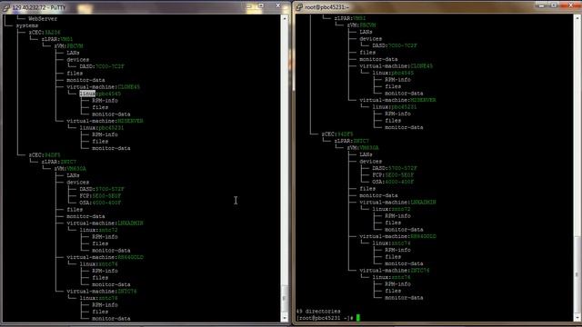The image size is (582, 327).
Task: Click monitor-data under linux:pbc45231 in right window
Action: click(x=404, y=127)
